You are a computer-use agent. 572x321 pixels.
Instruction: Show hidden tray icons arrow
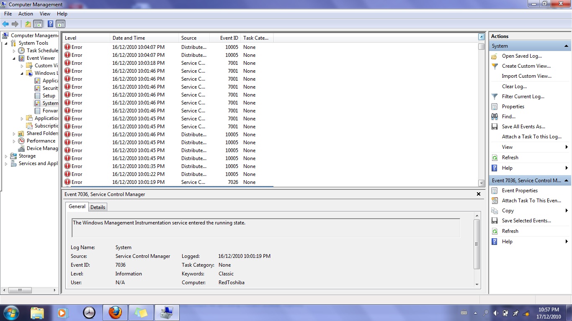(475, 313)
